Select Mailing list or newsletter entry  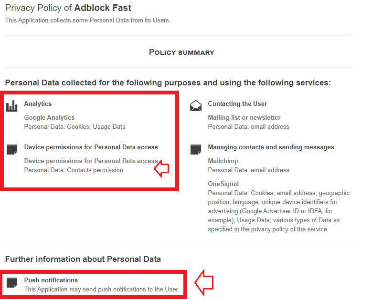244,117
